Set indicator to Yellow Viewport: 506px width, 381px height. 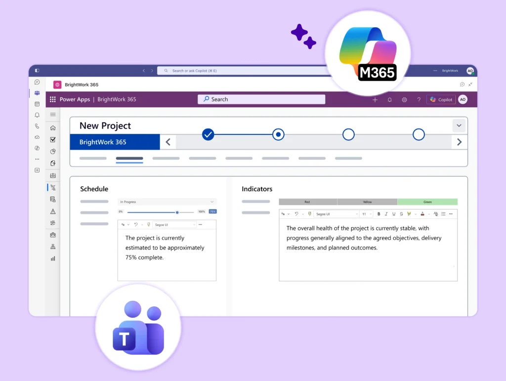[x=367, y=202]
